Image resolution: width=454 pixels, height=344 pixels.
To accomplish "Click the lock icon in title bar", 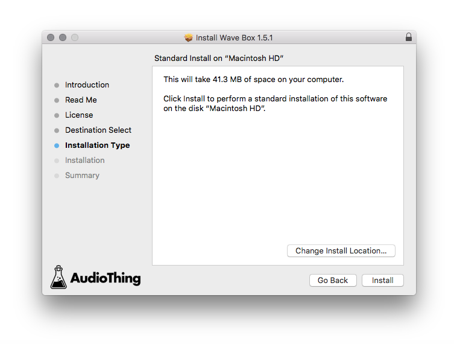I will tap(409, 37).
